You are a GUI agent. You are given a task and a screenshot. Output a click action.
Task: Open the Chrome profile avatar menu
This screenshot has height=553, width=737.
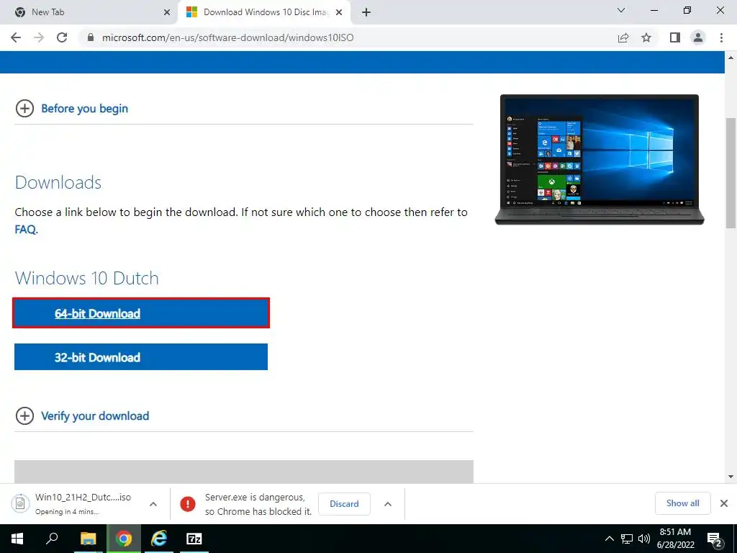[x=698, y=37]
